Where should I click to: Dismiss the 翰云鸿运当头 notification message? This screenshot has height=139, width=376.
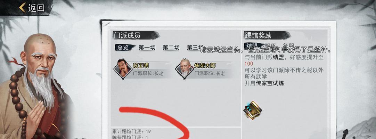tap(265, 51)
